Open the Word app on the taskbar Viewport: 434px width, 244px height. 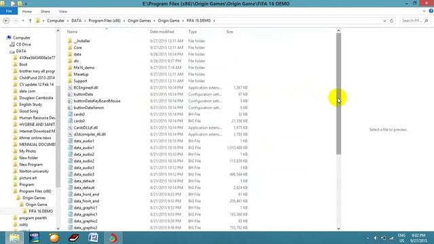click(94, 238)
